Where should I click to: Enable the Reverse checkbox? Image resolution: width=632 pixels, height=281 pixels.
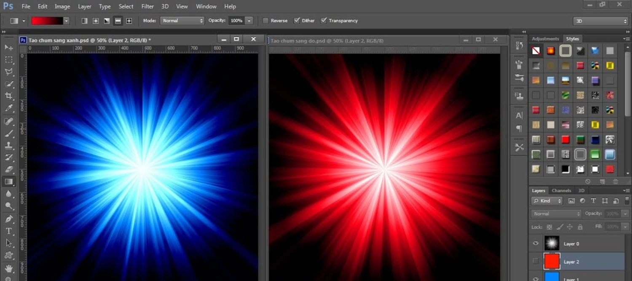pos(265,21)
